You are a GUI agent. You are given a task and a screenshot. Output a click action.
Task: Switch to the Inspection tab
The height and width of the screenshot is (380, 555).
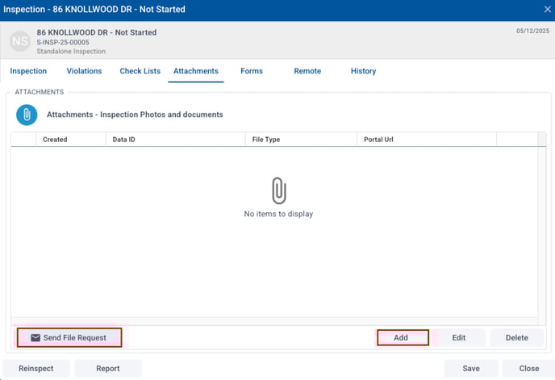click(x=28, y=71)
